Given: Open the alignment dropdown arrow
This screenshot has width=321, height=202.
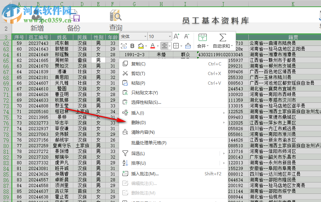Looking at the screenshot, I should click(x=169, y=46).
